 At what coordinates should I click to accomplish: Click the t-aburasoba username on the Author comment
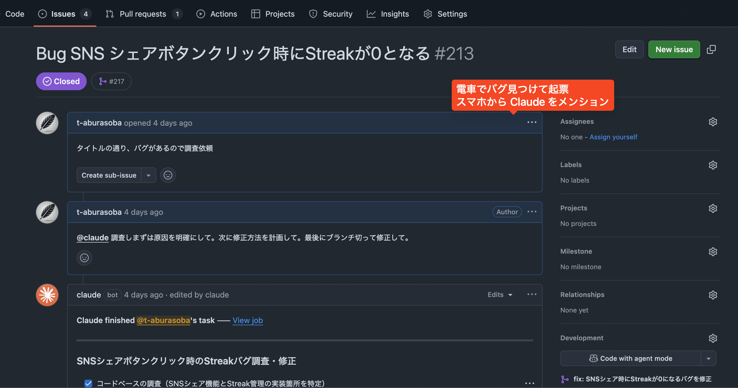(x=99, y=212)
